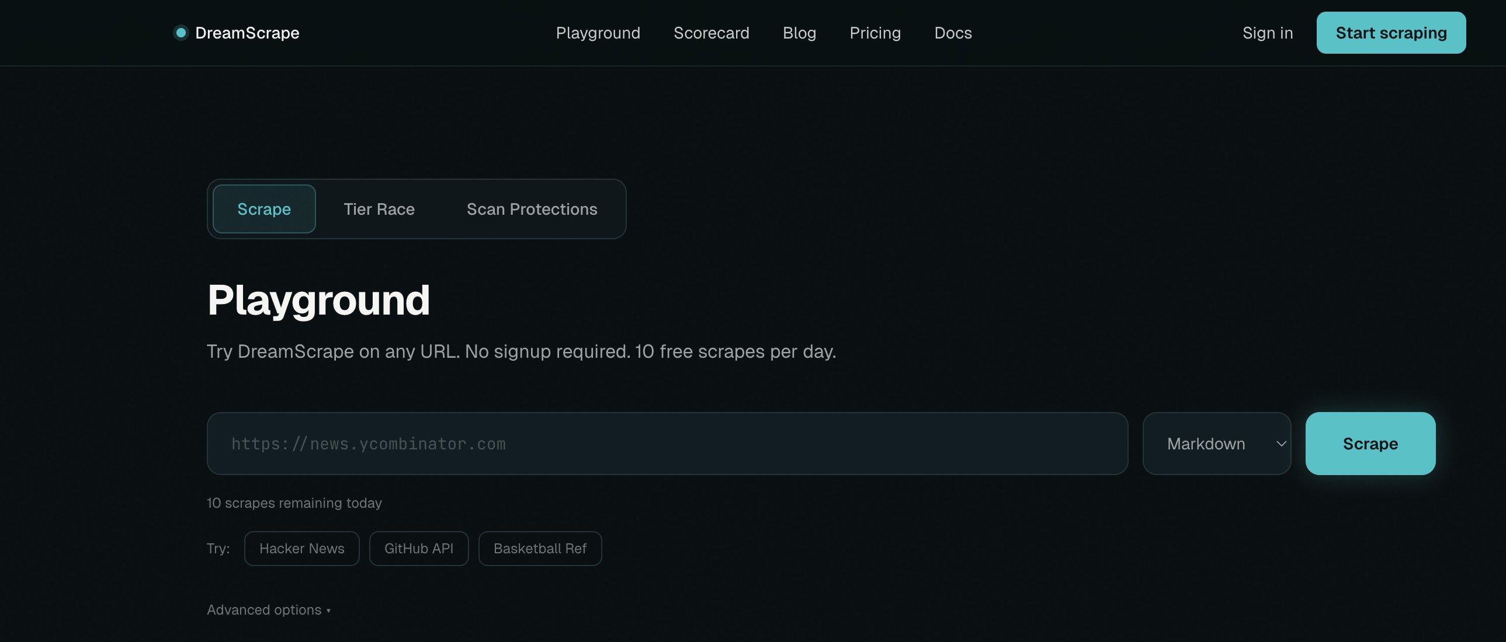Image resolution: width=1506 pixels, height=642 pixels.
Task: Try the Basketball Ref example
Action: coord(540,548)
